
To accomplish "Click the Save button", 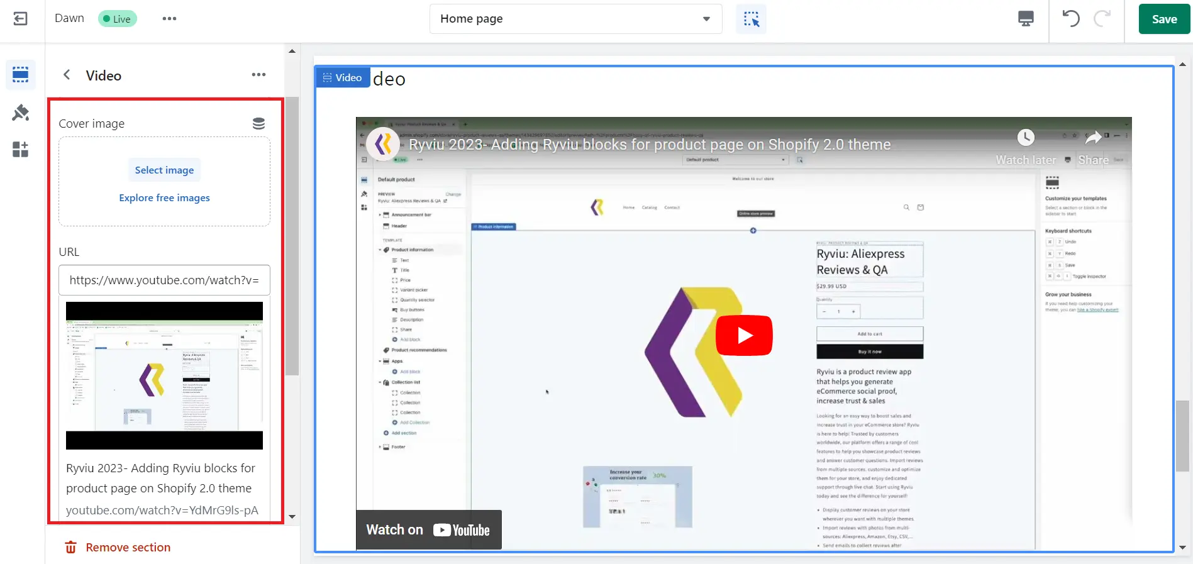I will (x=1164, y=19).
